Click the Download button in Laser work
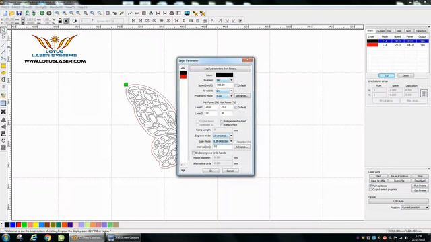431x242 pixels. (x=420, y=181)
